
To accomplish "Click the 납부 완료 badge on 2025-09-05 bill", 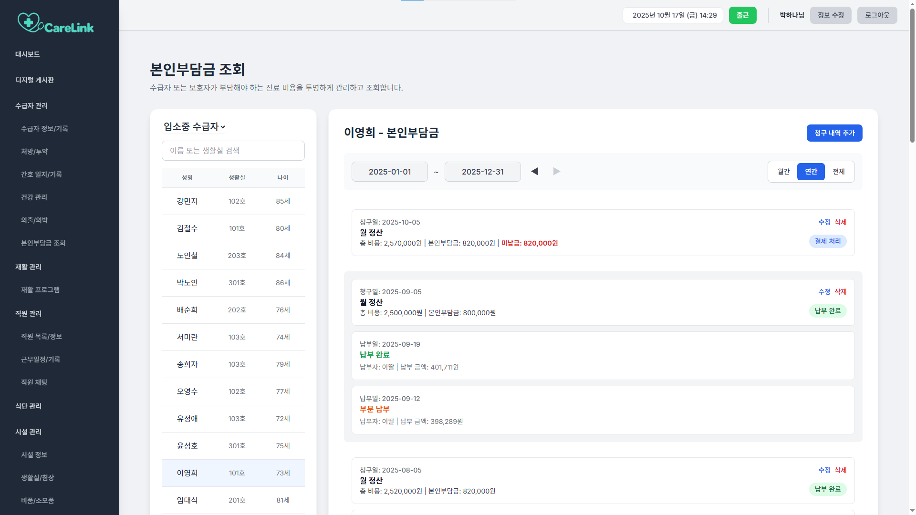I will tap(828, 311).
